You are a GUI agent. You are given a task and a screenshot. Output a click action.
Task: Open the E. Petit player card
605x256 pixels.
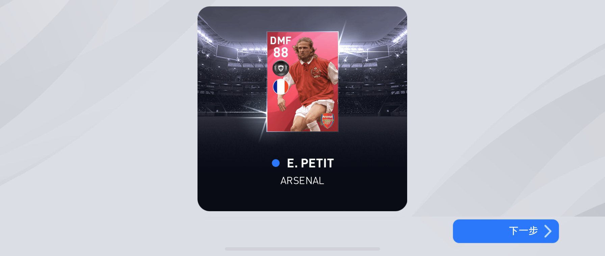[302, 82]
